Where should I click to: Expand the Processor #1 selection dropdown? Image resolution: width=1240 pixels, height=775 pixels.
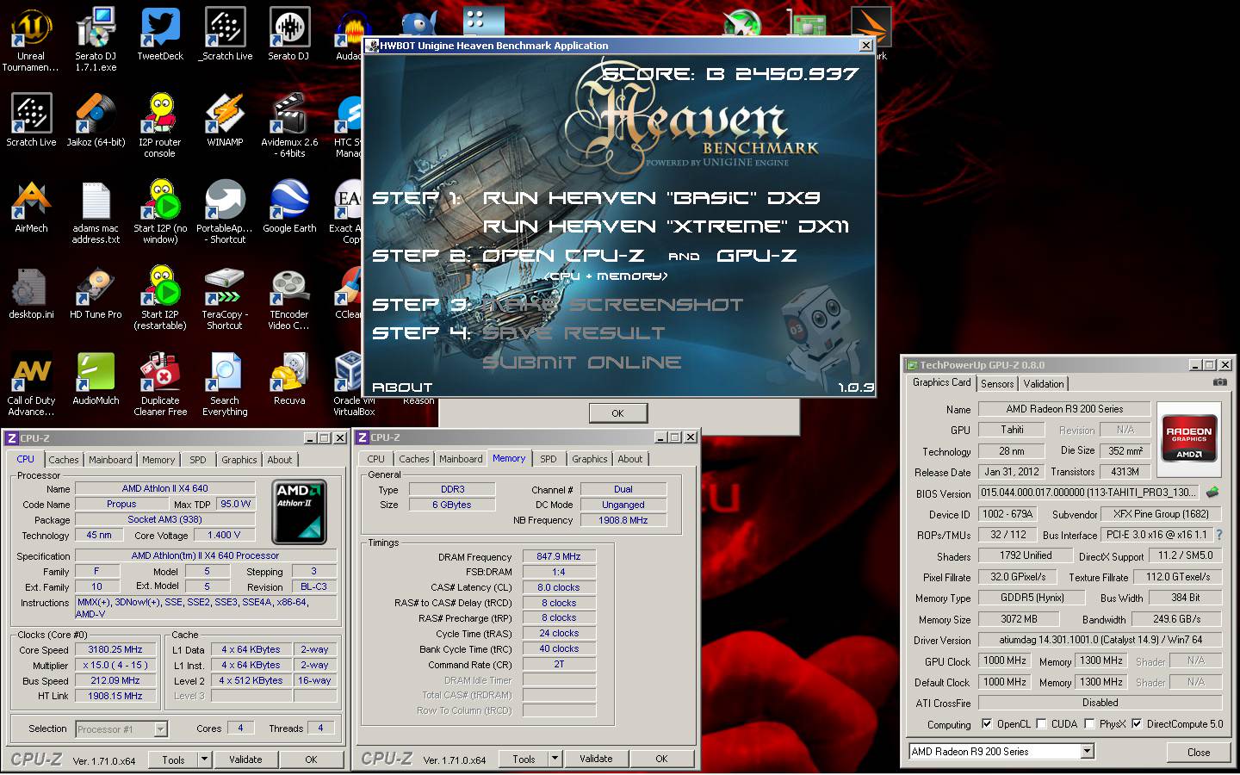[160, 729]
